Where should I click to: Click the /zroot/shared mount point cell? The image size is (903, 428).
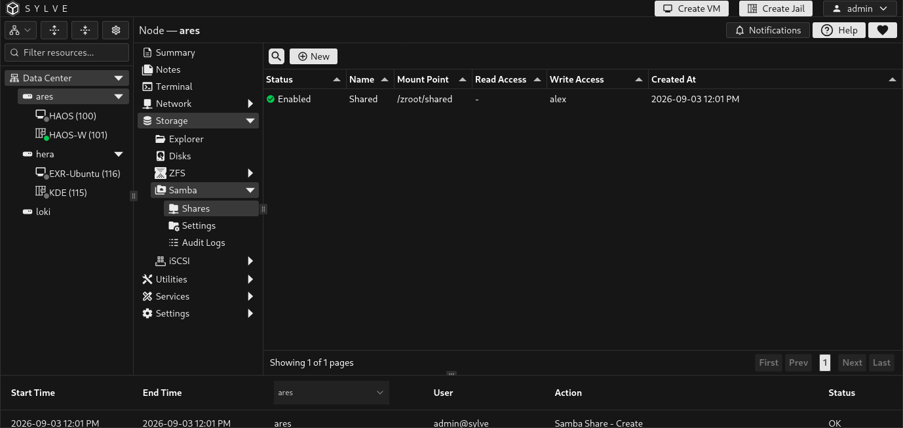tap(425, 99)
